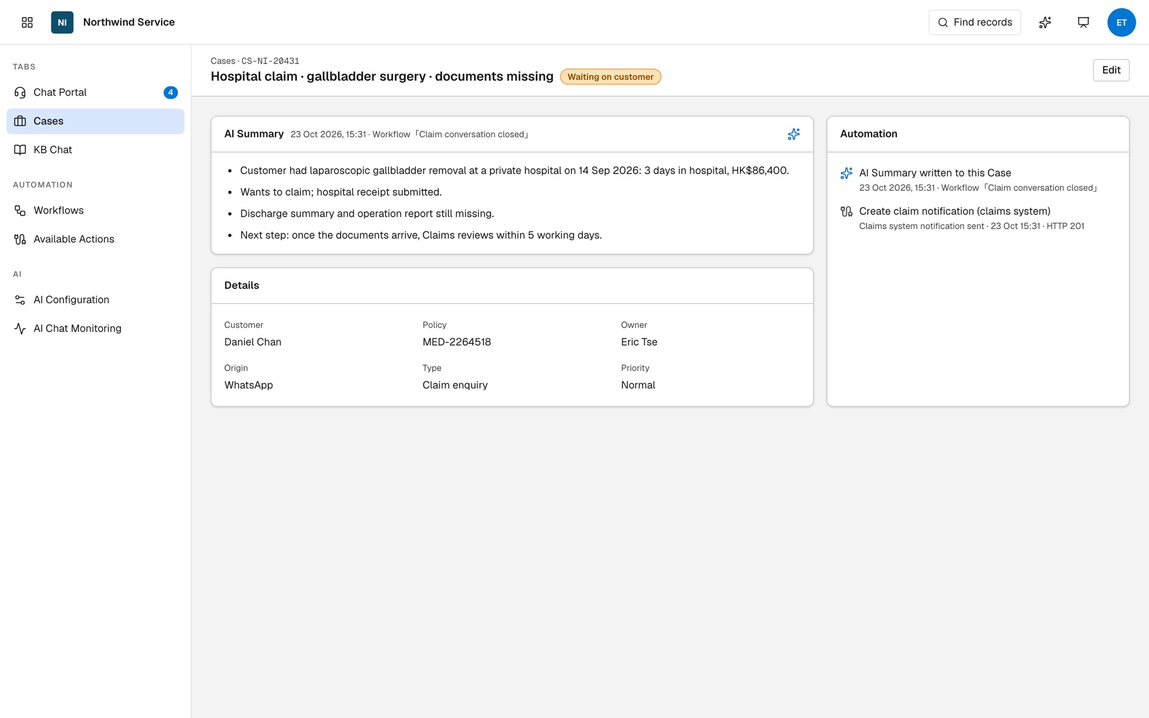Image resolution: width=1149 pixels, height=718 pixels.
Task: Open the ET user avatar menu
Action: (1121, 22)
